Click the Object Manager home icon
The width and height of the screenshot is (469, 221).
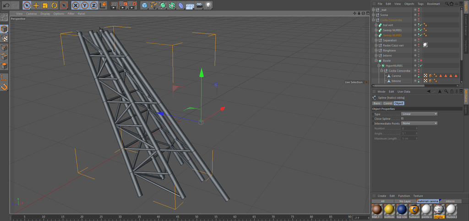click(x=451, y=4)
